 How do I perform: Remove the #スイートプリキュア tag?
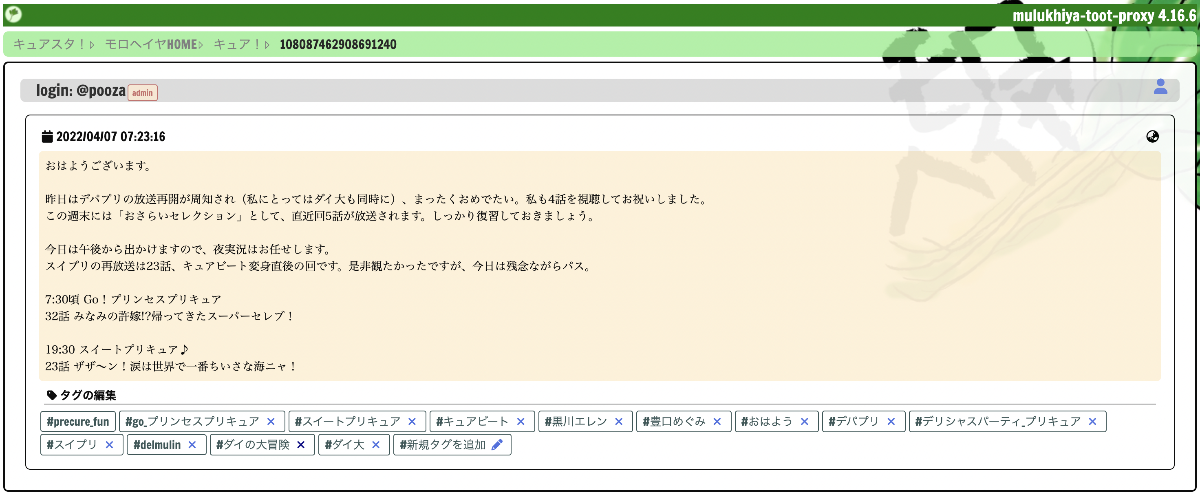point(412,422)
